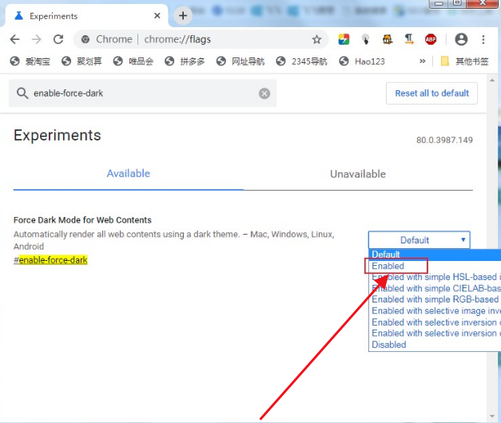Reload the chrome://flags page
The width and height of the screenshot is (501, 423).
pyautogui.click(x=58, y=39)
